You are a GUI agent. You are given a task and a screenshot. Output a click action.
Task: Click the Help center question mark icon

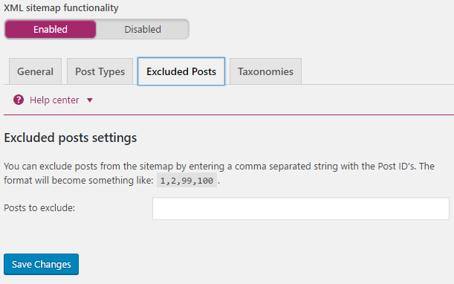tap(19, 100)
